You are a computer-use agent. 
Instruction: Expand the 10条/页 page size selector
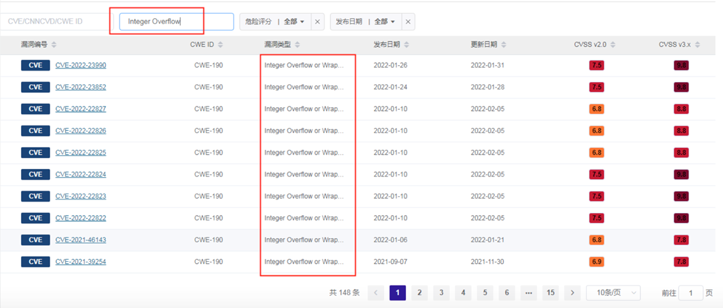coord(613,293)
